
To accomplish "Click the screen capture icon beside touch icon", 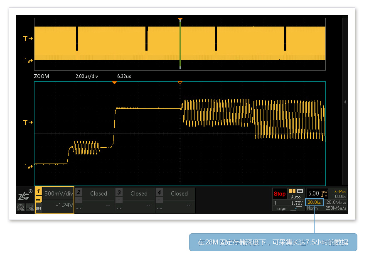I will [30, 208].
